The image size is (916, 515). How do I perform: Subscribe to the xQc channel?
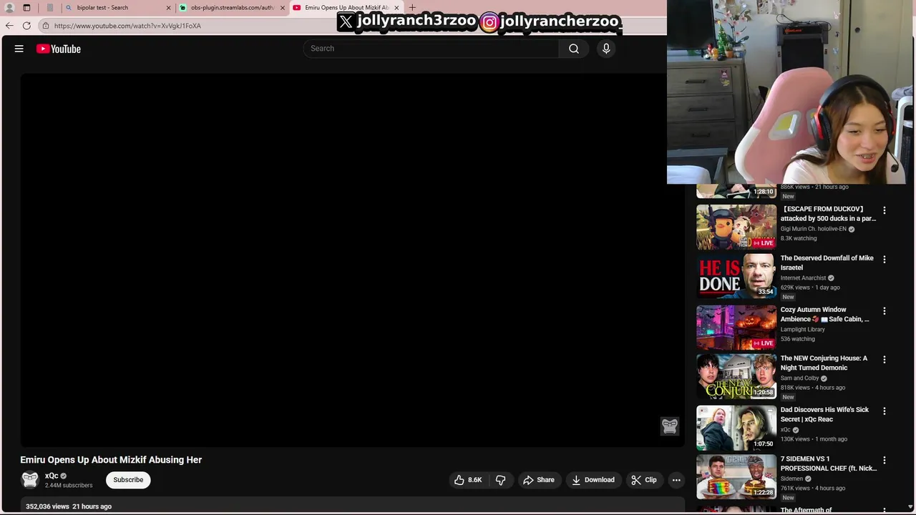128,480
